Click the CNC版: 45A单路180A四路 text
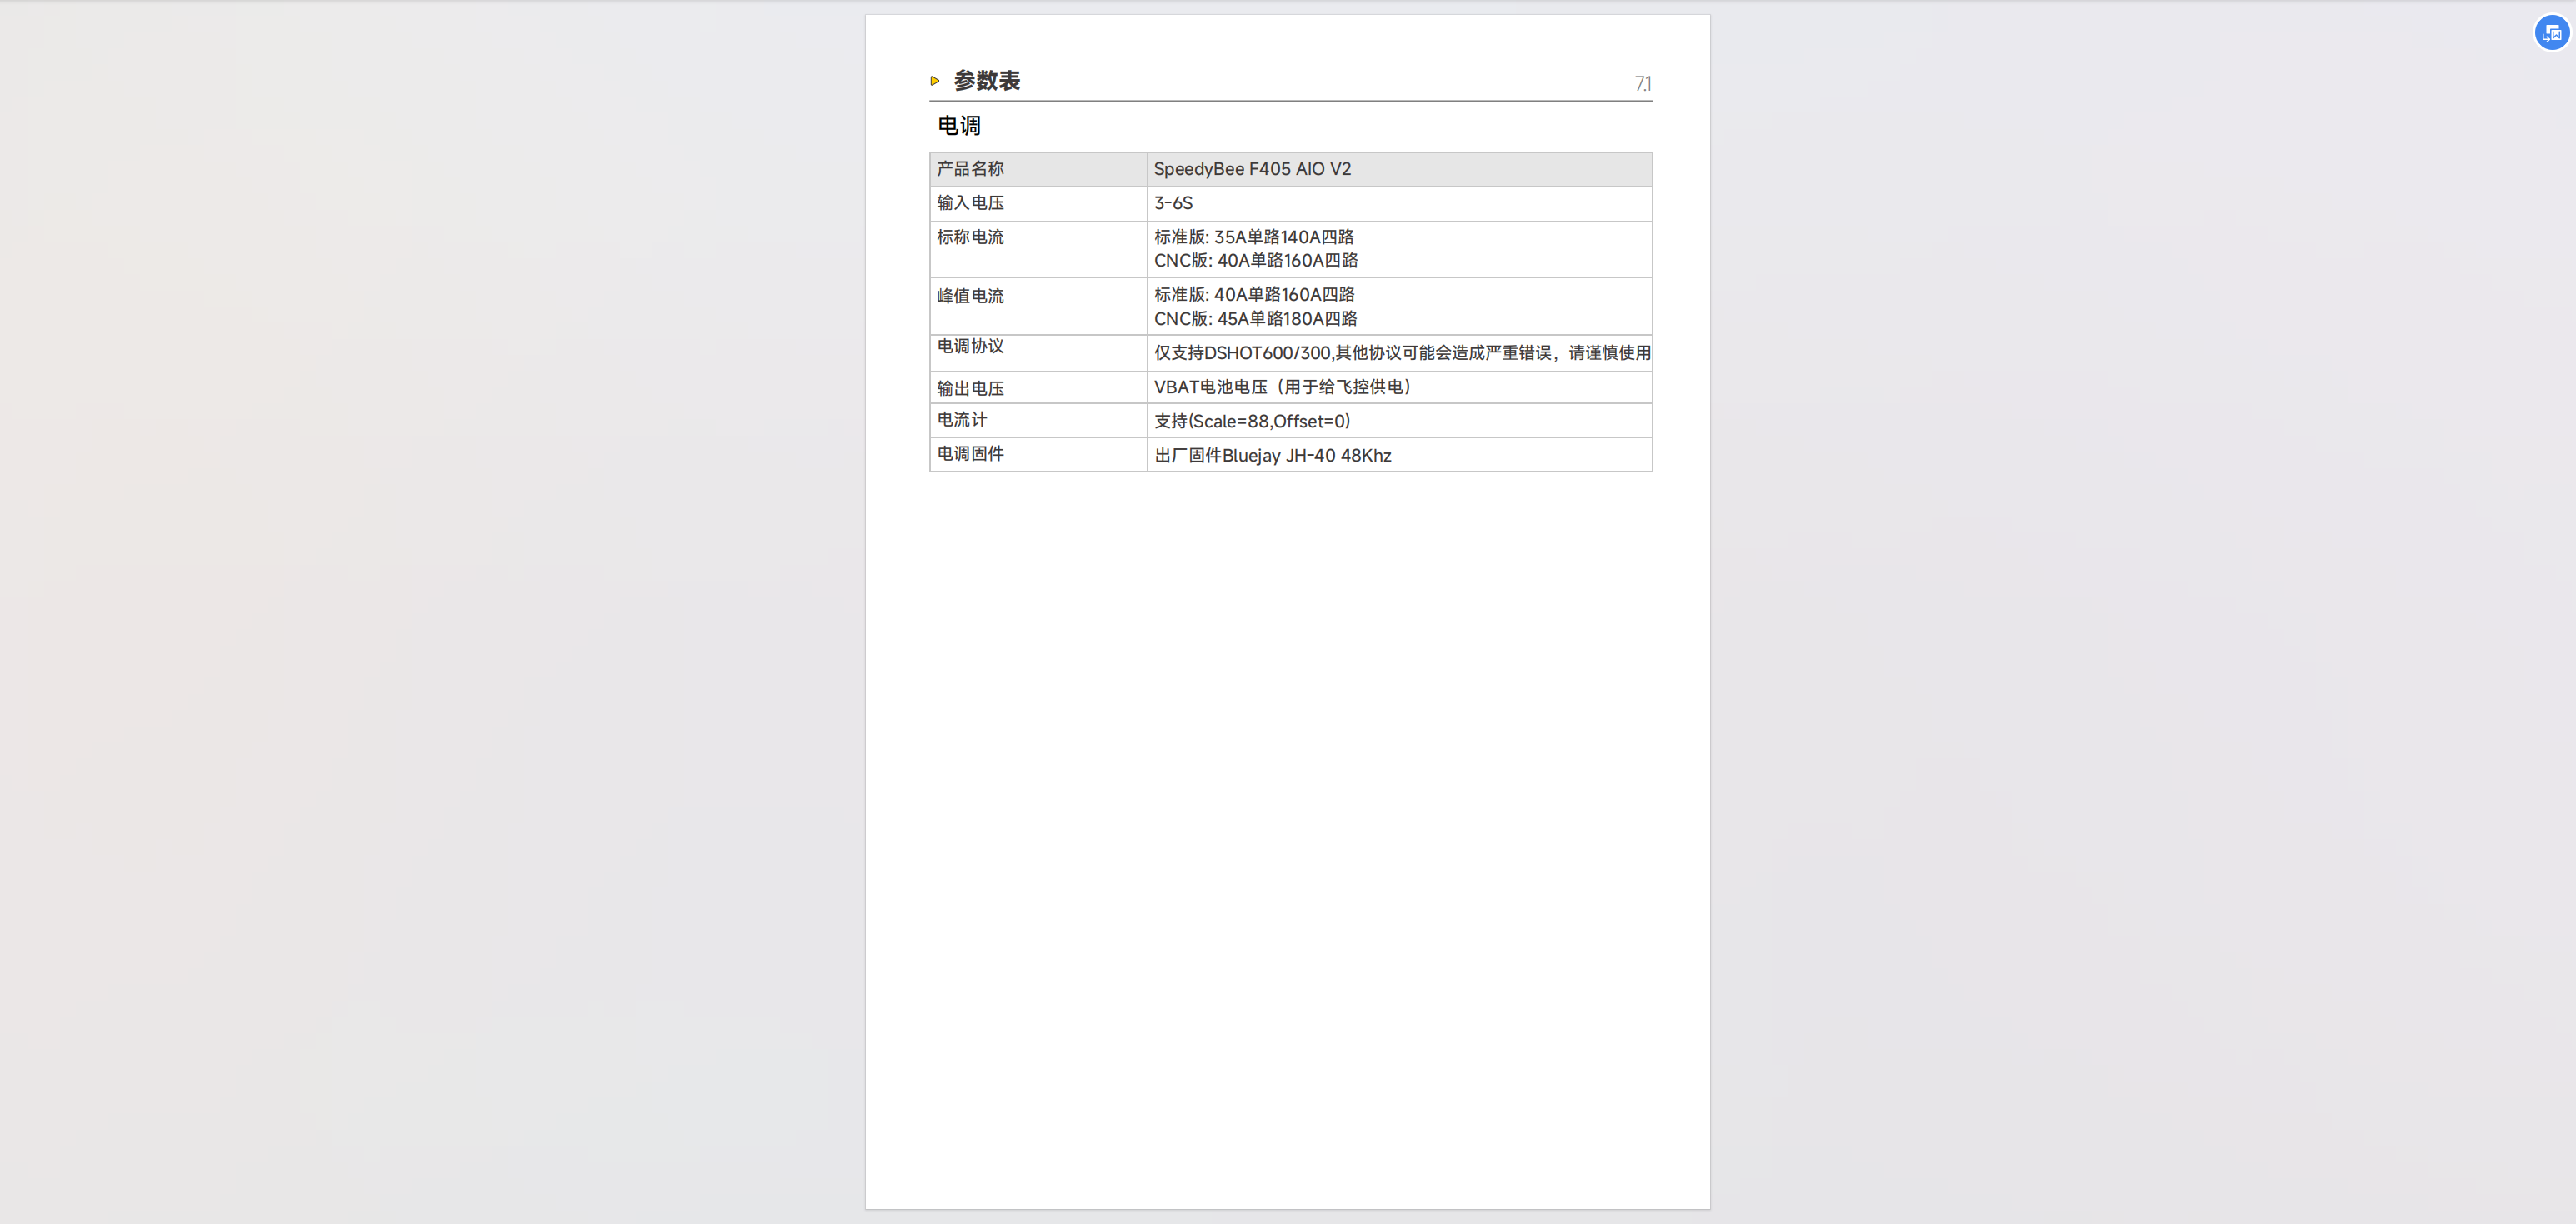2576x1224 pixels. (x=1255, y=319)
